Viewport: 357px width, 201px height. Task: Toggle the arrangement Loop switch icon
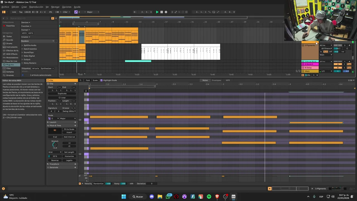[x=214, y=12]
